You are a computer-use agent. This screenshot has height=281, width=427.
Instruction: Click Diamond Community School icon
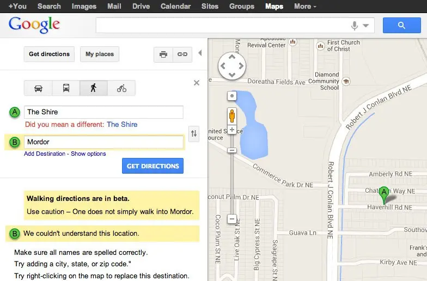tap(346, 81)
